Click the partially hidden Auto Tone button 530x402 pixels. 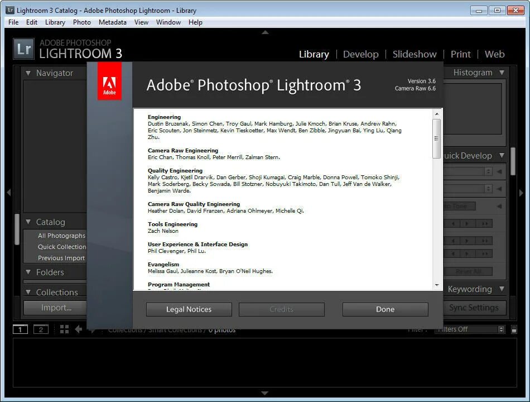pyautogui.click(x=460, y=206)
